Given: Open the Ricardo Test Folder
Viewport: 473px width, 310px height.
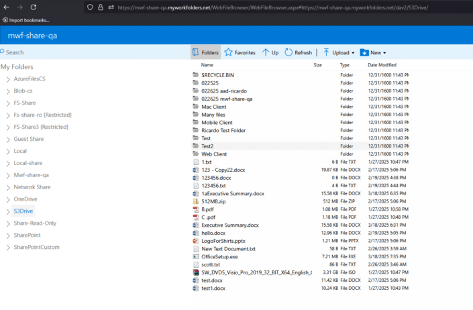Looking at the screenshot, I should point(224,130).
